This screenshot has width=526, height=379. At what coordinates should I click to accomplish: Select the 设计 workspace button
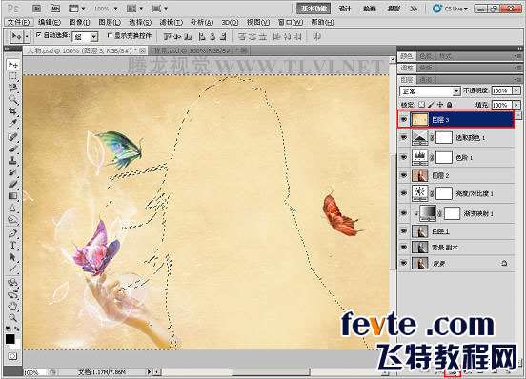pos(345,9)
